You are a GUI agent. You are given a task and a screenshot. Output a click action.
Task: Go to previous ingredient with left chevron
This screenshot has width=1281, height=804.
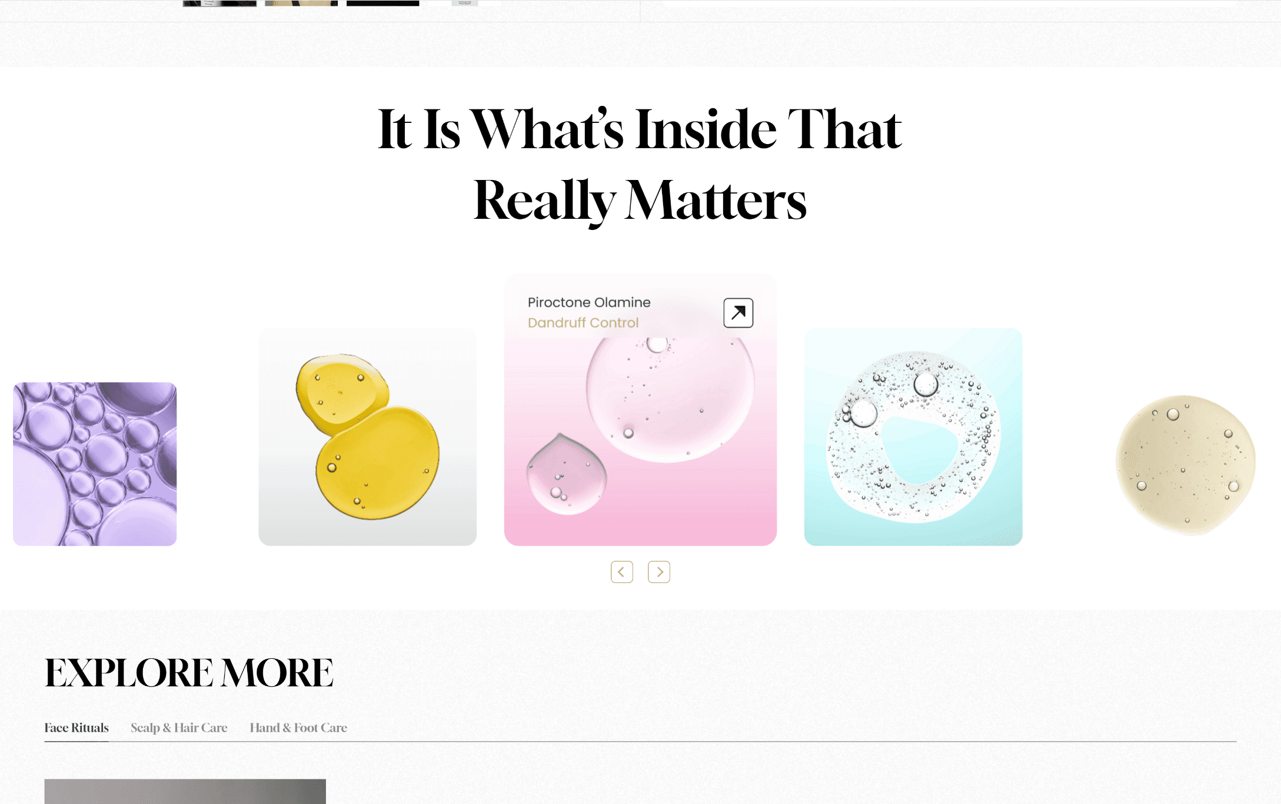622,572
